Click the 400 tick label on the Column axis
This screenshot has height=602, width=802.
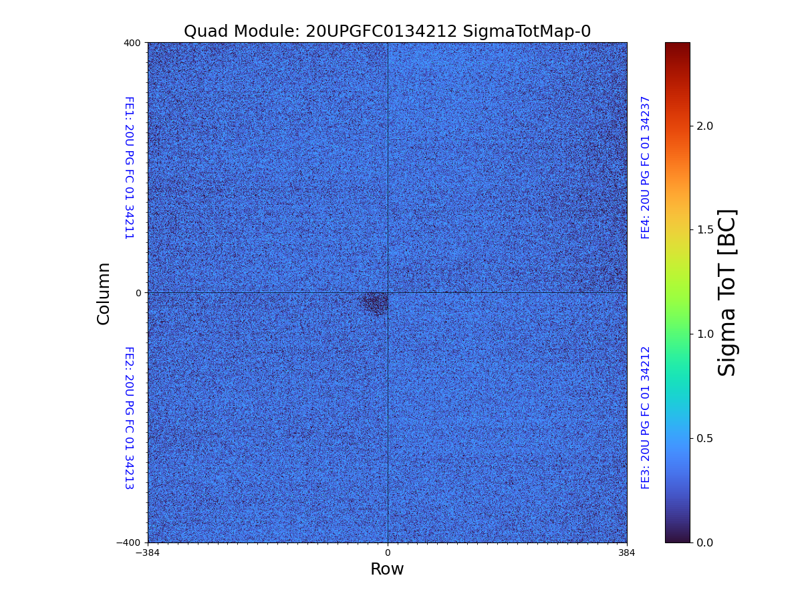click(132, 43)
